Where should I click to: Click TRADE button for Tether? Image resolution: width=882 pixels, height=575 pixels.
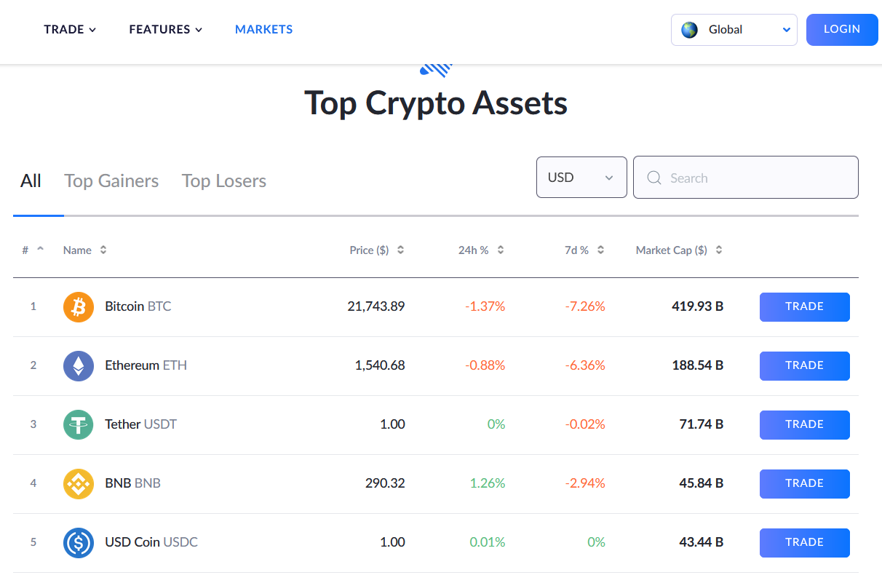tap(805, 425)
